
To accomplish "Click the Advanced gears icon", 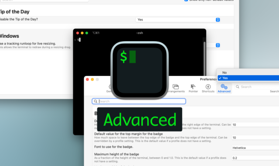I will 224,86.
